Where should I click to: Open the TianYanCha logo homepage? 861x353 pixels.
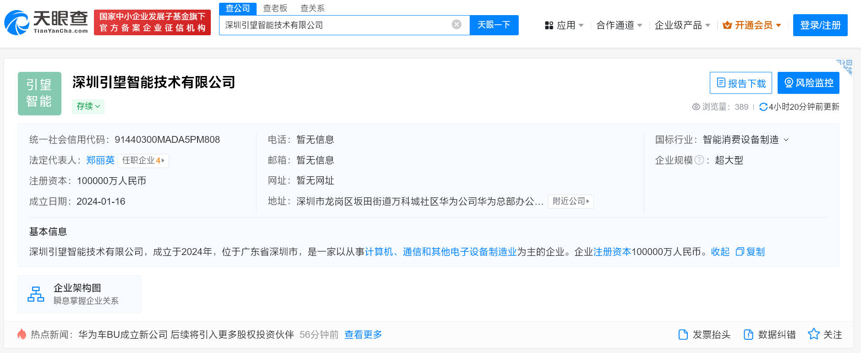[46, 22]
